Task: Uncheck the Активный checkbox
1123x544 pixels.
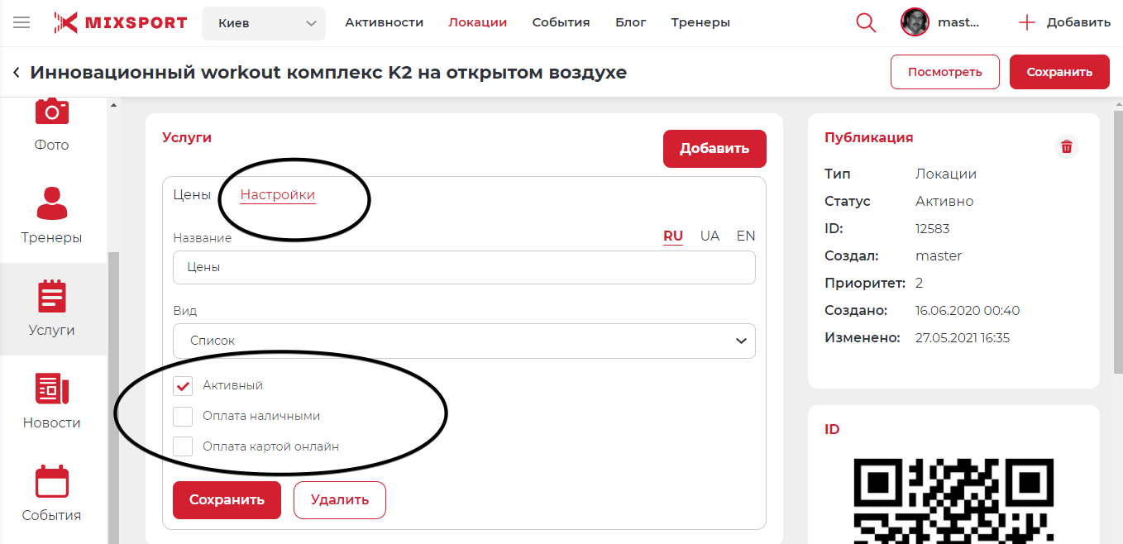Action: 183,385
